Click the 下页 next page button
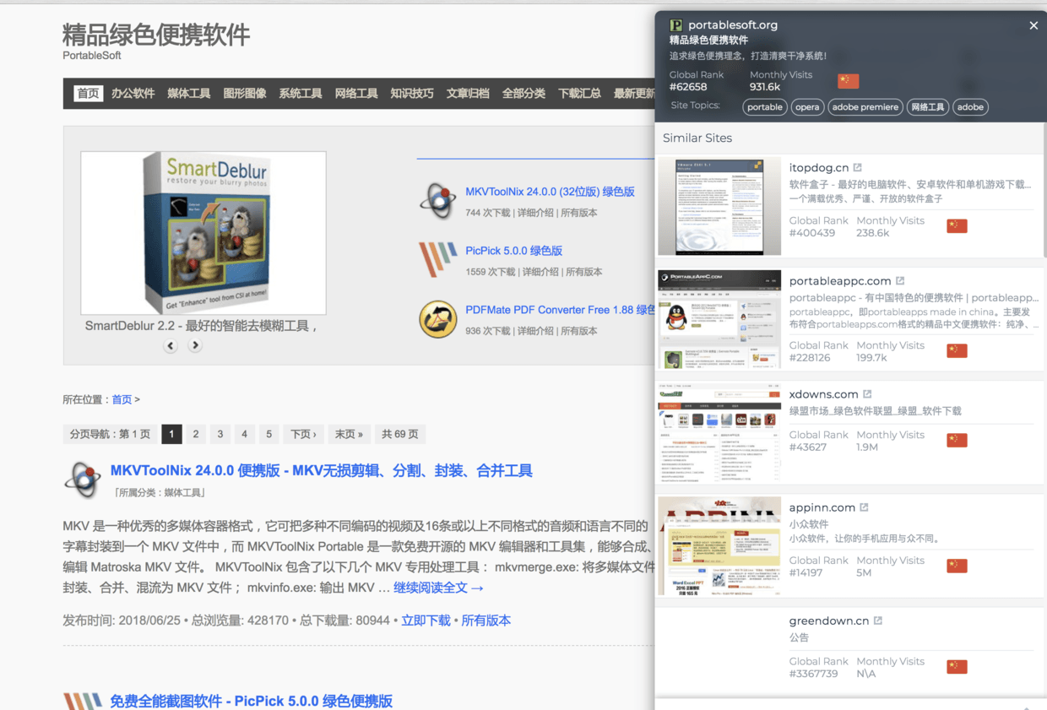This screenshot has height=710, width=1047. point(304,434)
